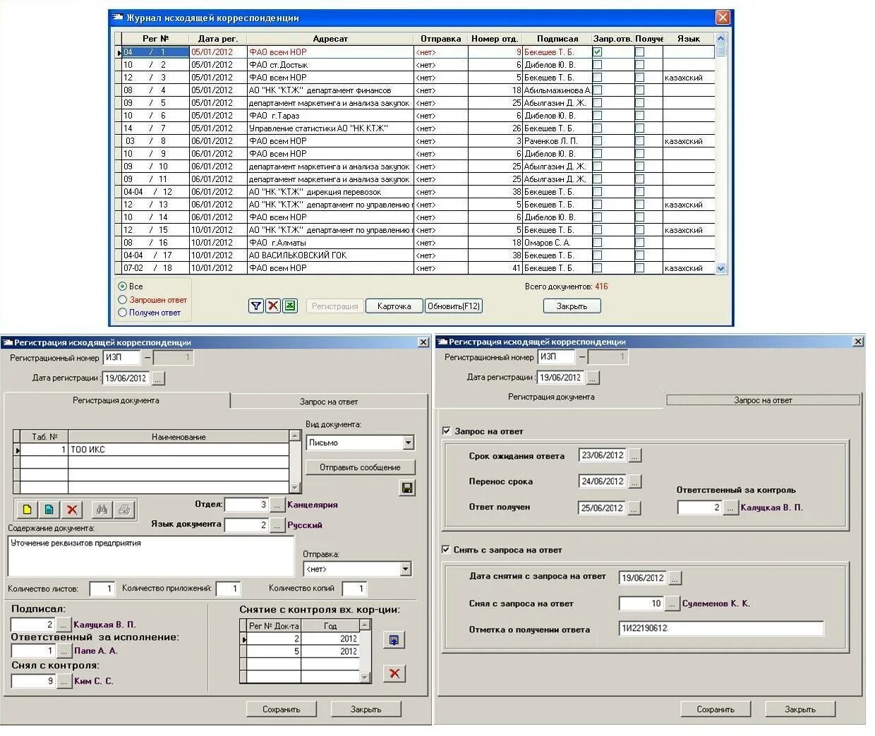Click the yellow new document icon
Viewport: 875px width, 736px height.
click(27, 509)
